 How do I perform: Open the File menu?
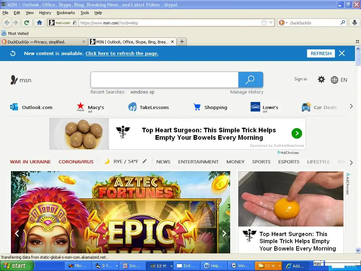(x=5, y=13)
